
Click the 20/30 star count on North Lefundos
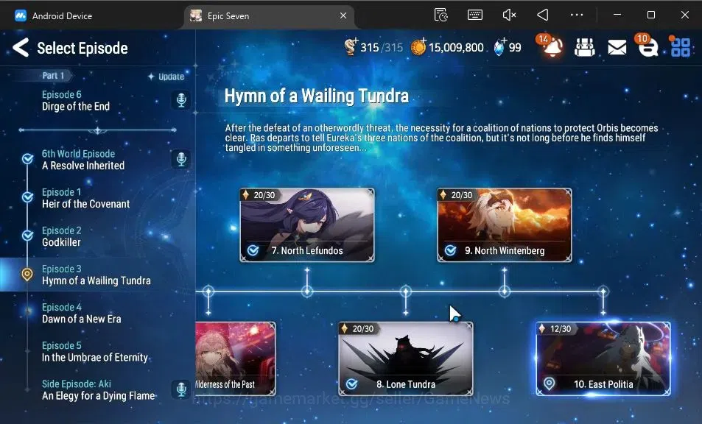(264, 195)
